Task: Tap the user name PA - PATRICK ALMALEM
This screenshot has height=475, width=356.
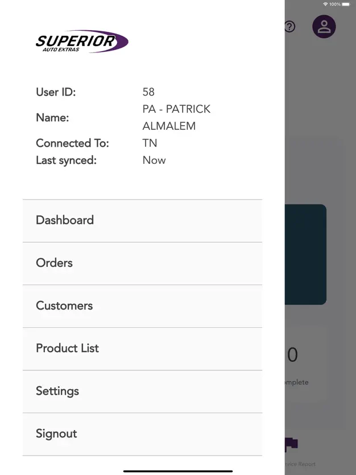Action: (176, 117)
